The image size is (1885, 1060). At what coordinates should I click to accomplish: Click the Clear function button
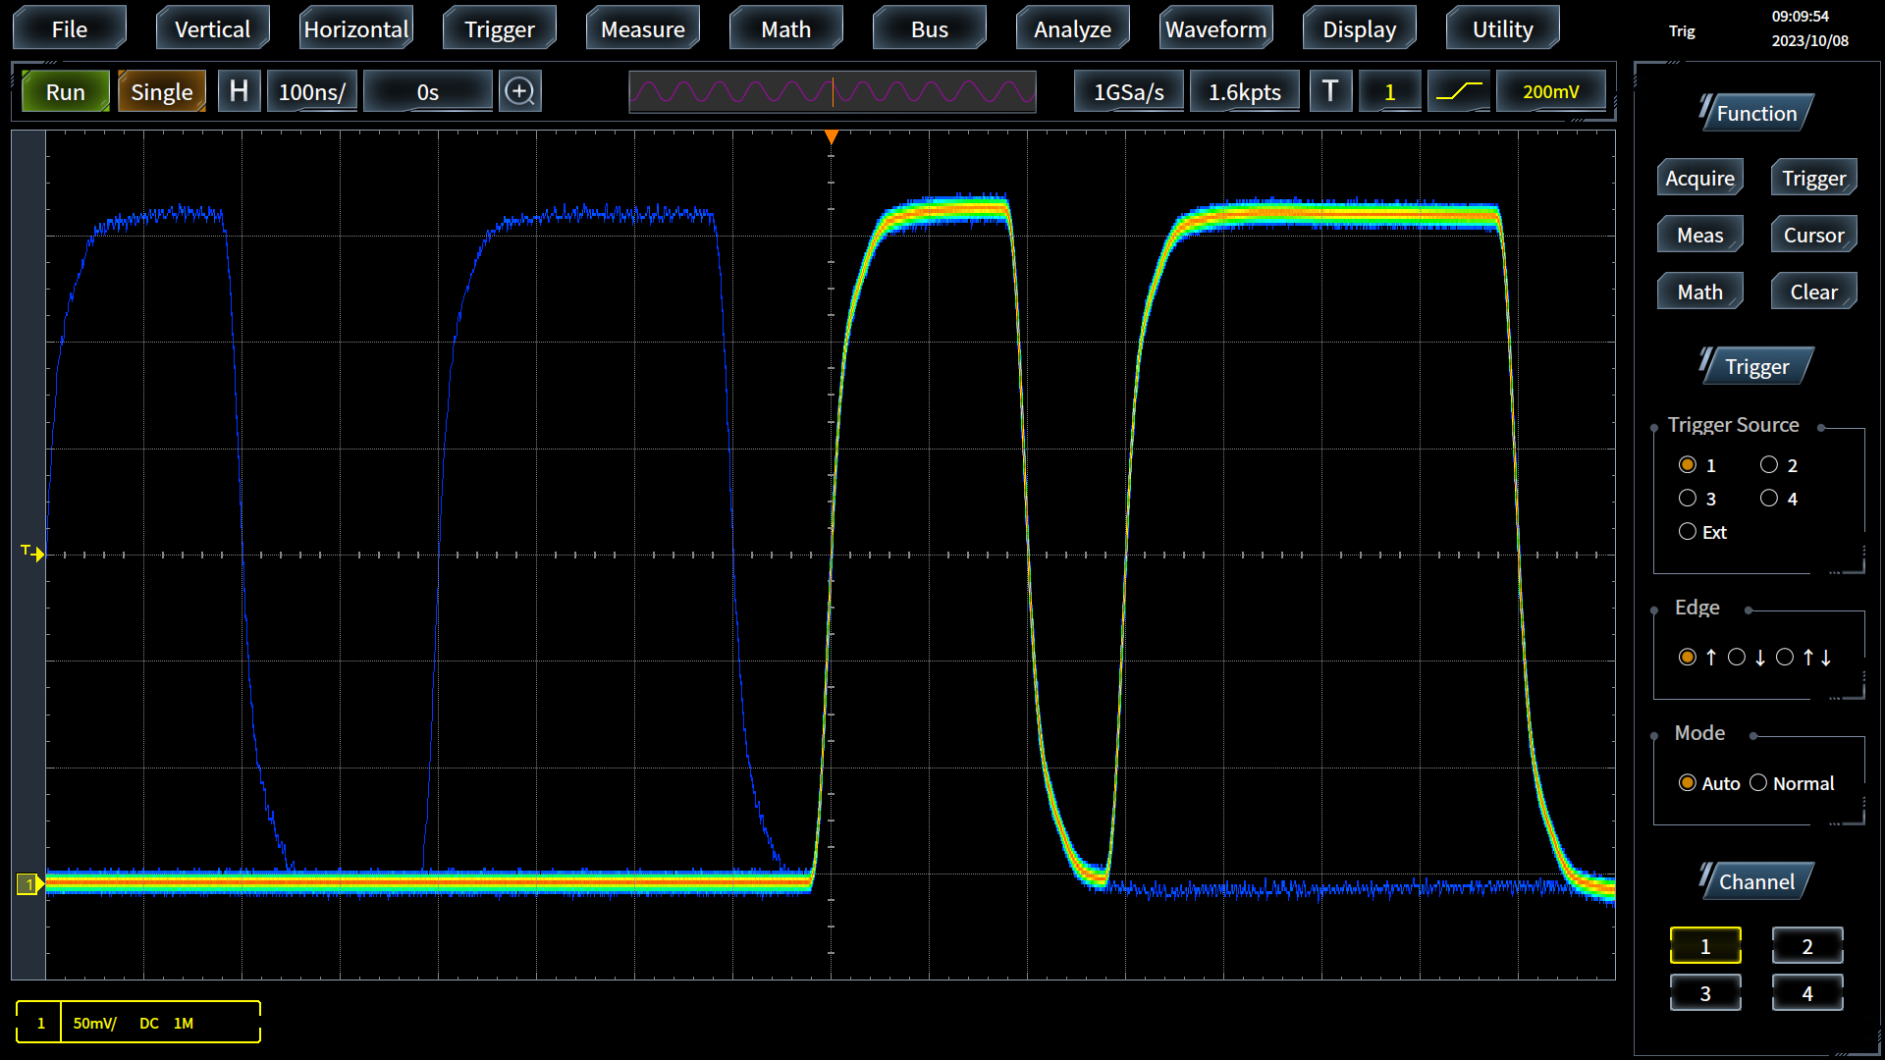(1812, 291)
